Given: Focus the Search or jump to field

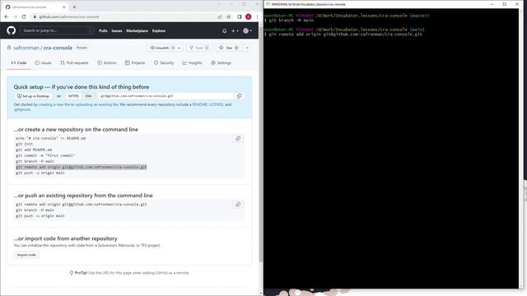Looking at the screenshot, I should click(57, 30).
